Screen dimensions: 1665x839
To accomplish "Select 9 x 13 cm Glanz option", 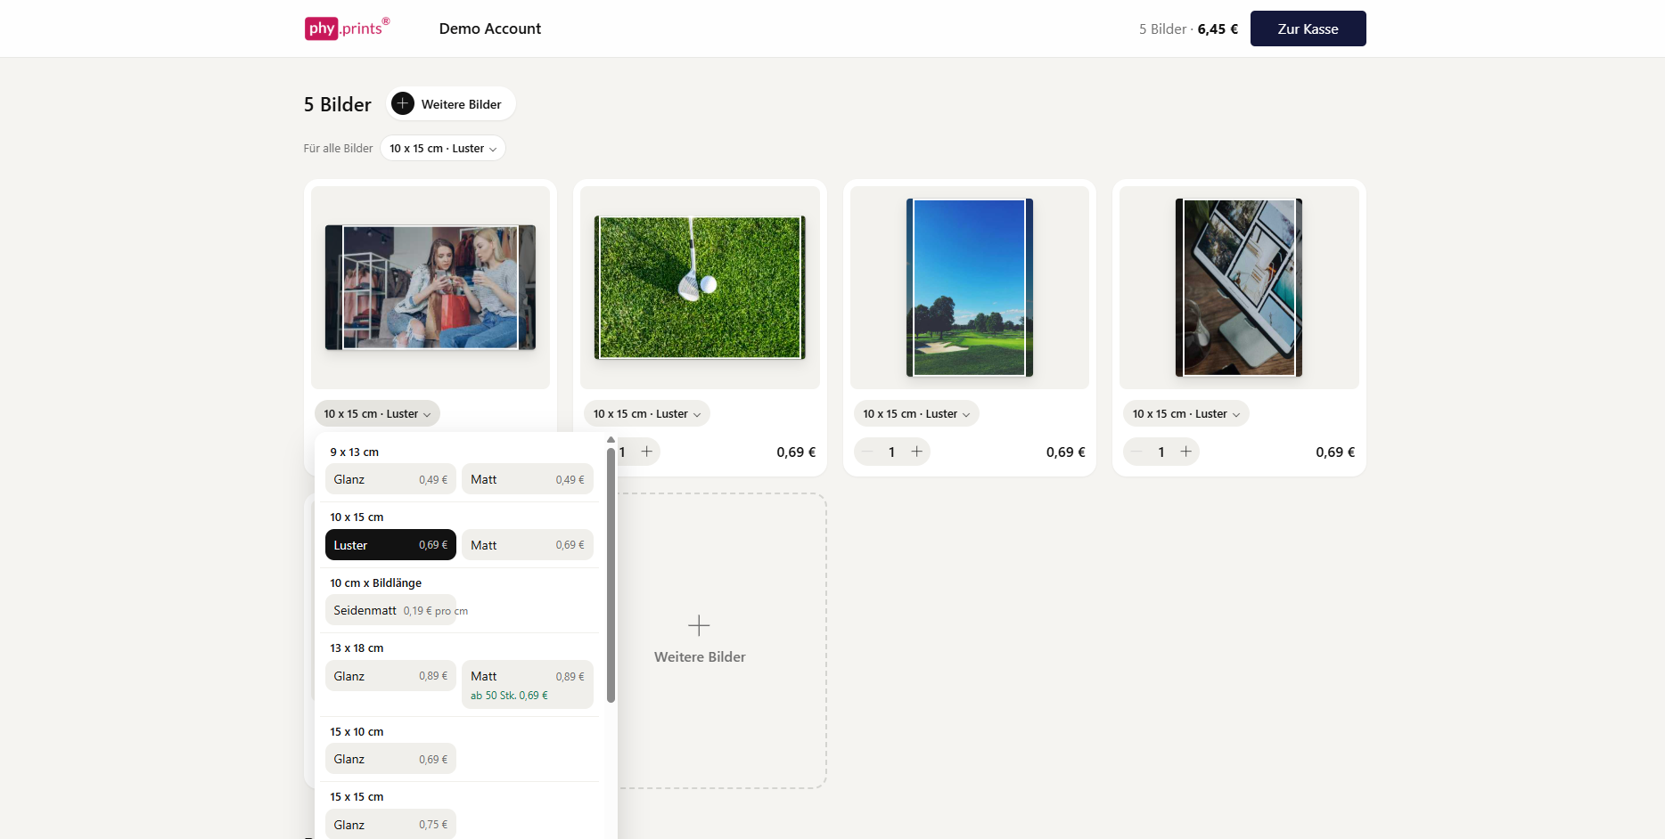I will coord(390,479).
